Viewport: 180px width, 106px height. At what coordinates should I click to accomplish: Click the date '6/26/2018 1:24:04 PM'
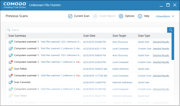(x=94, y=82)
